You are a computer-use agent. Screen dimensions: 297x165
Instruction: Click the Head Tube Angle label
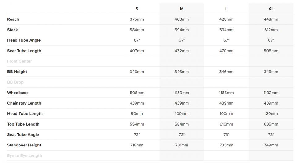point(24,40)
